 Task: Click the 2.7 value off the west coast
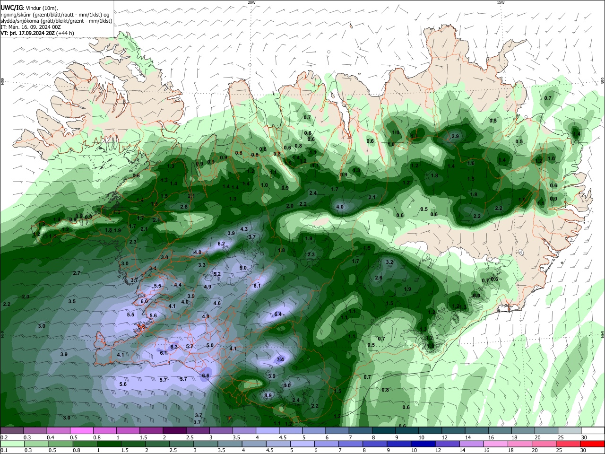click(77, 273)
